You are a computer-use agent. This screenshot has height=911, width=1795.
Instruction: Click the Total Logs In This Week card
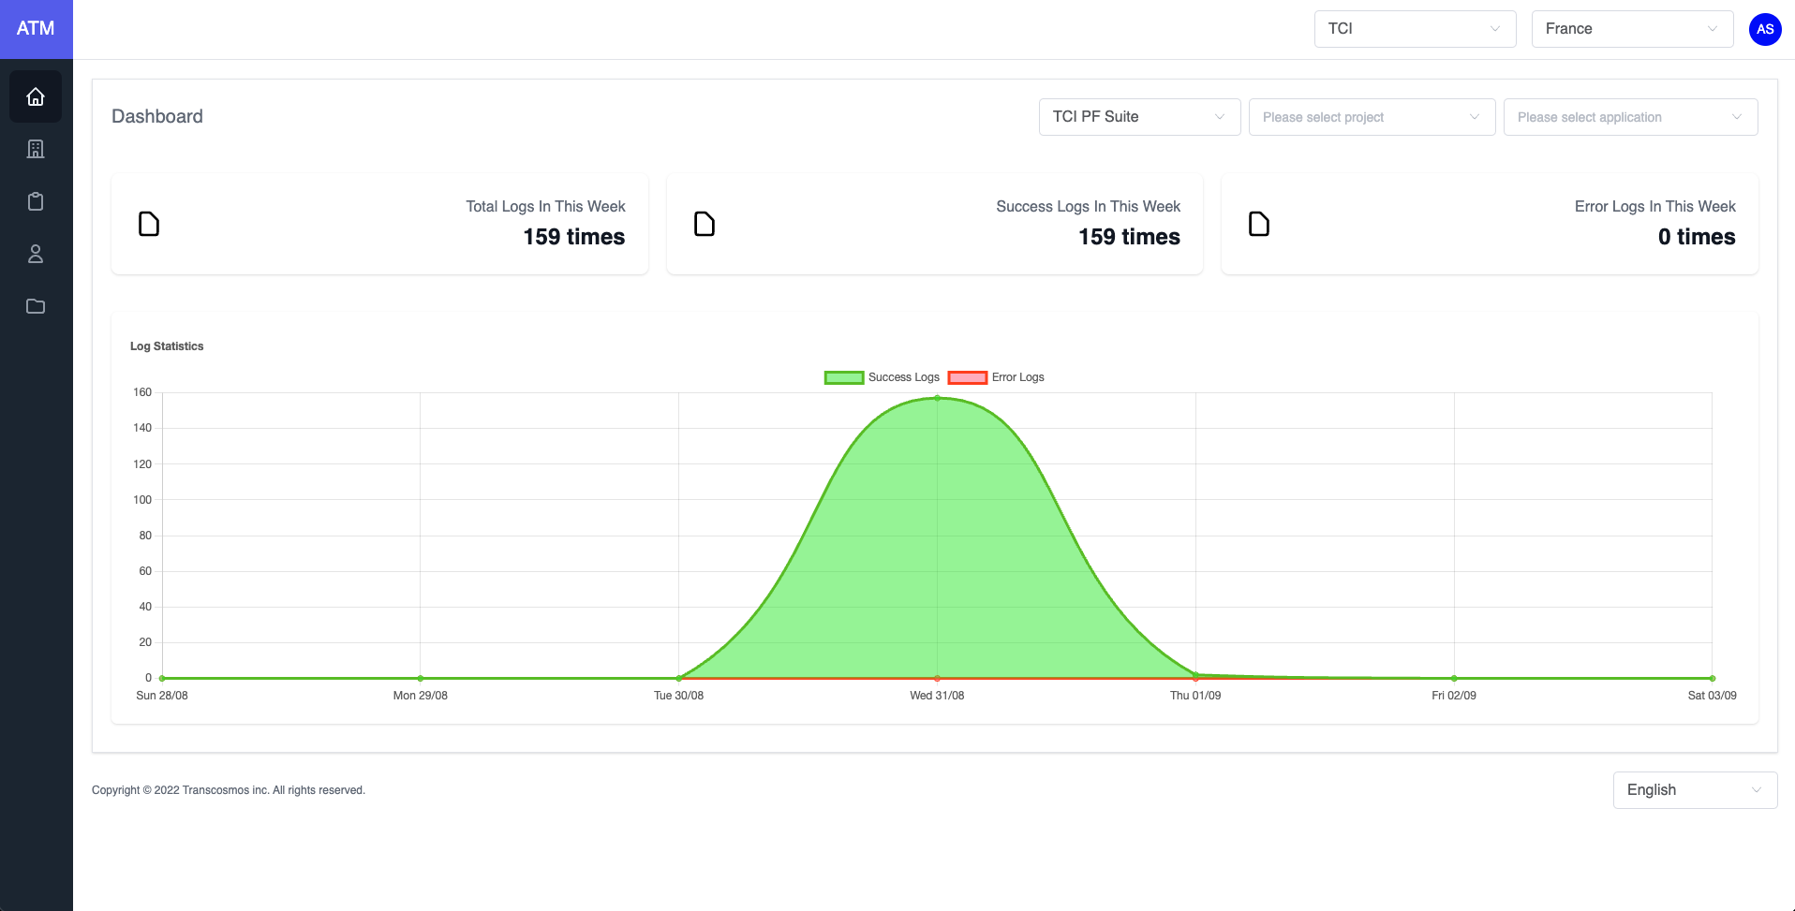tap(379, 224)
